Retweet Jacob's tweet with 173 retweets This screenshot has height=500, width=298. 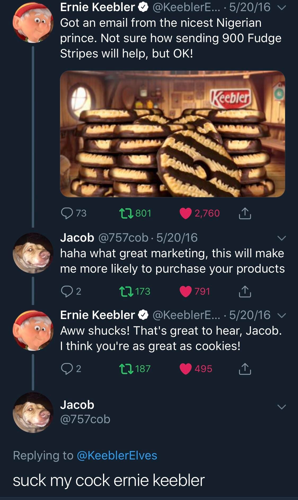pyautogui.click(x=127, y=291)
